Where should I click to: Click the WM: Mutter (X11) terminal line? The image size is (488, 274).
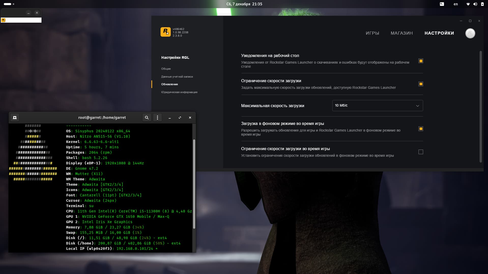pyautogui.click(x=84, y=174)
